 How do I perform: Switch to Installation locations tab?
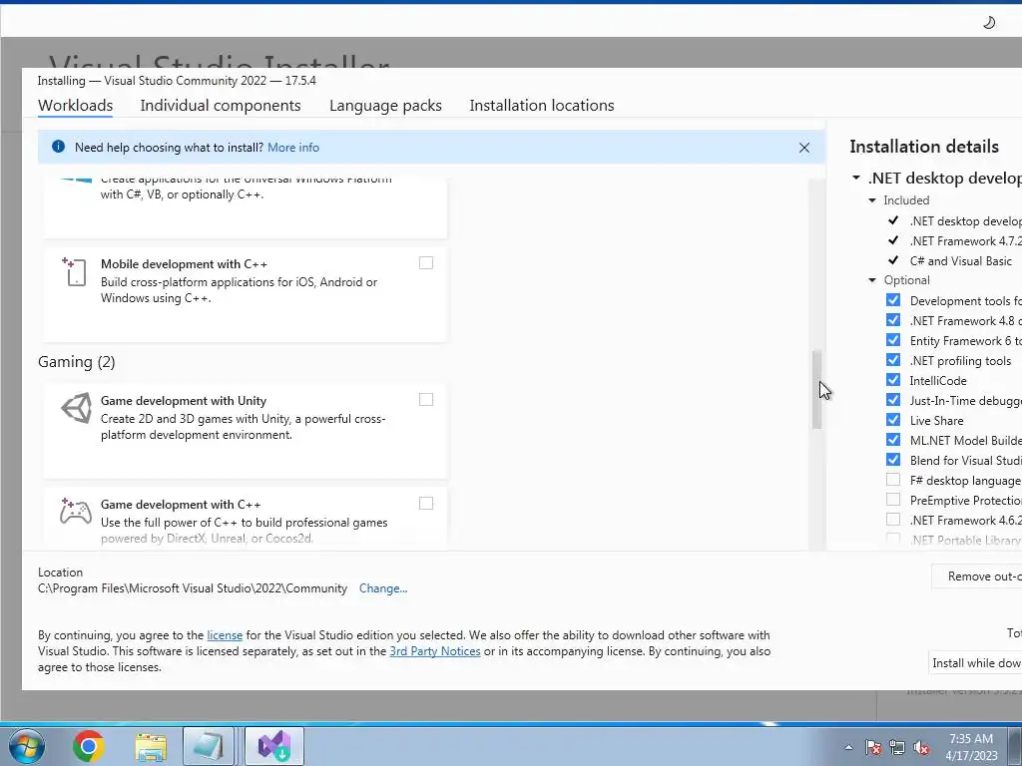coord(542,106)
